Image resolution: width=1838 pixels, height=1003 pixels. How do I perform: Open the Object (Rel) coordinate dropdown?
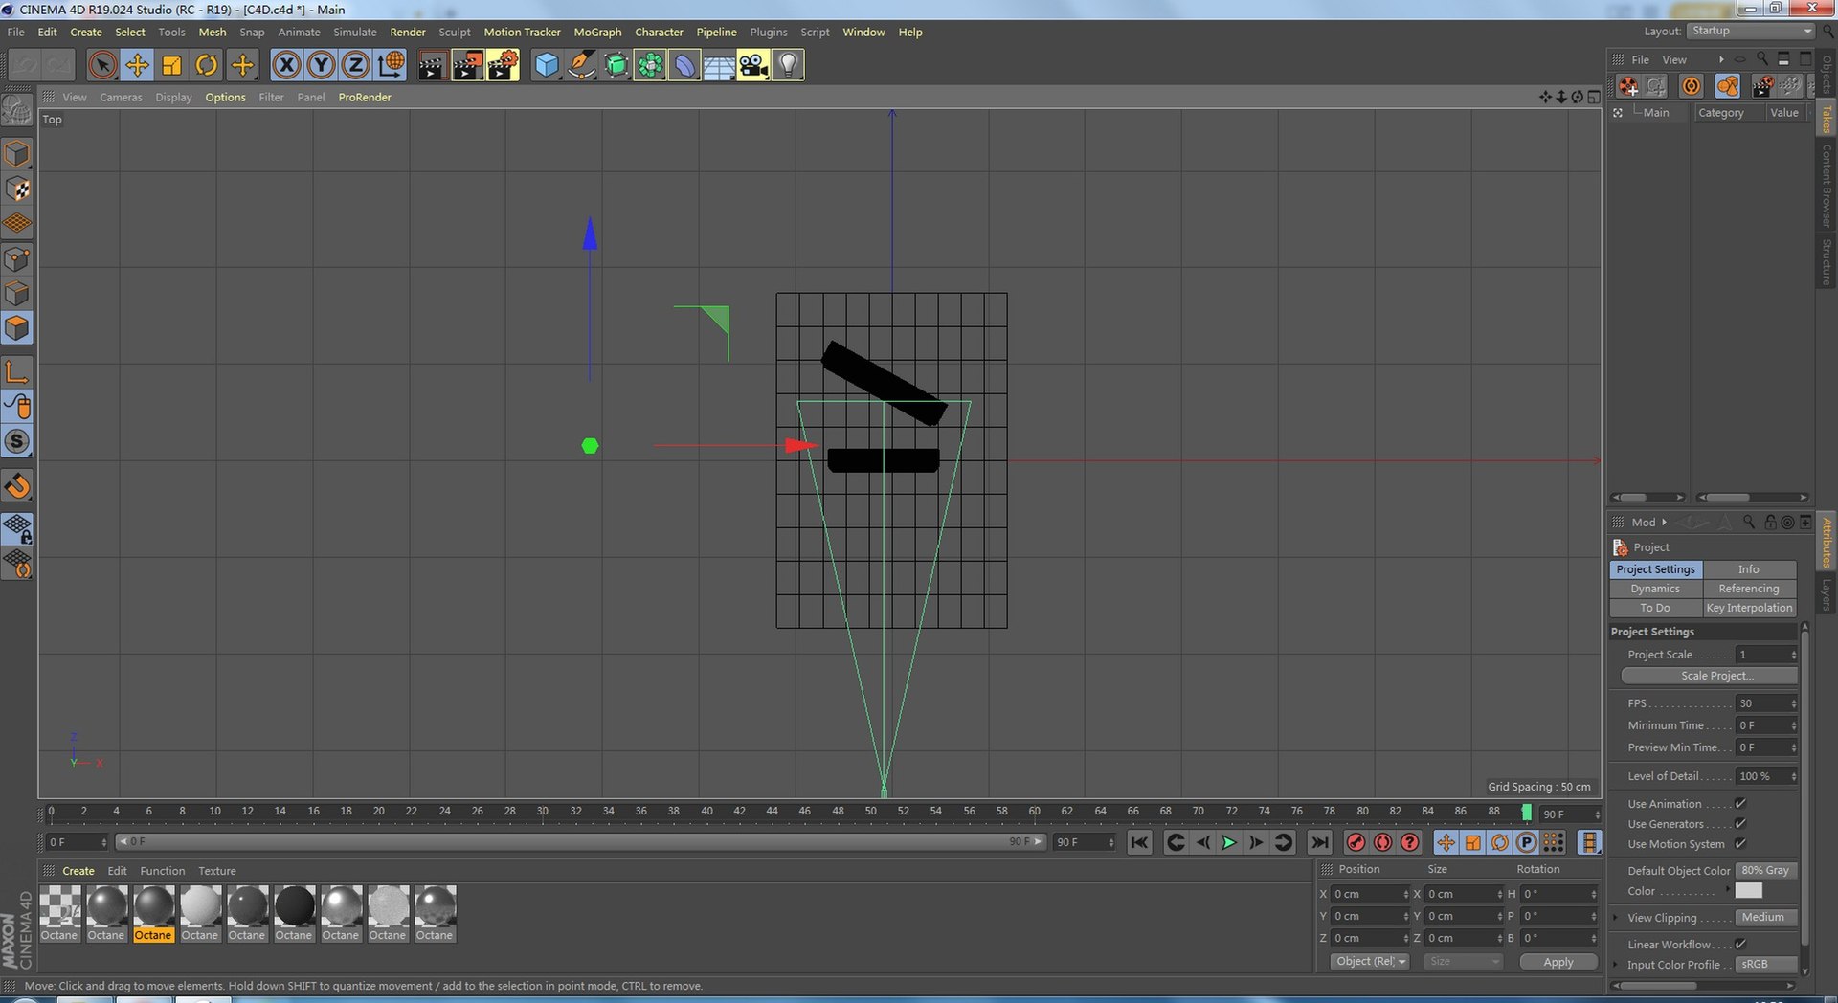1370,962
